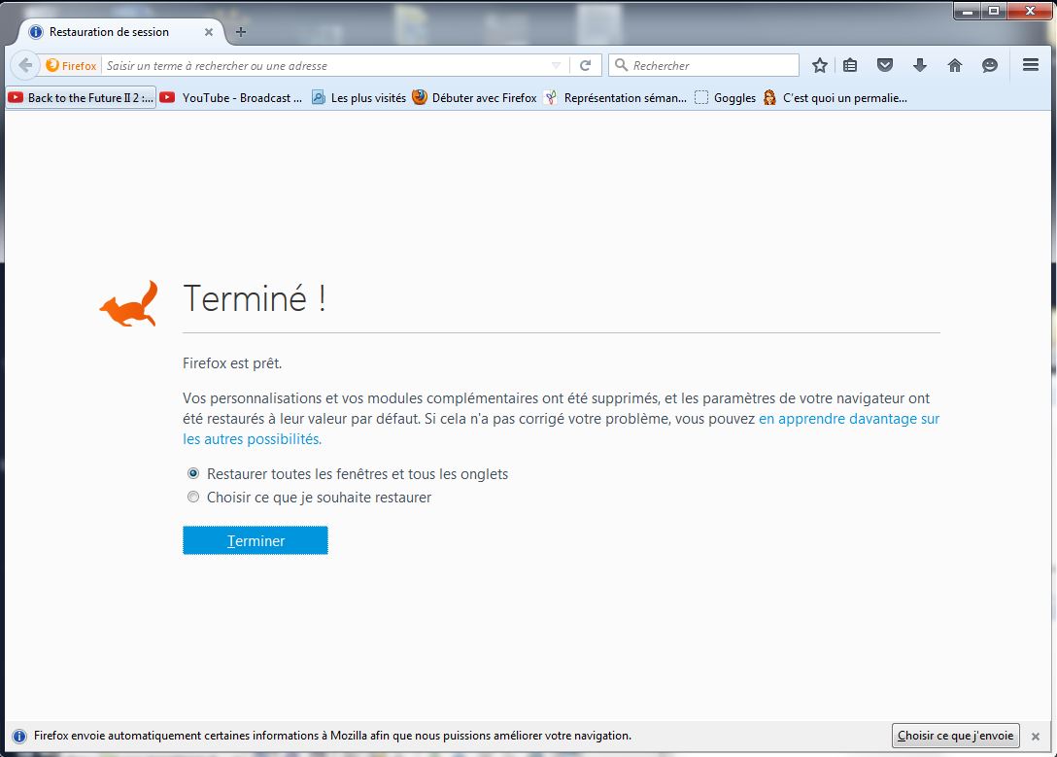Viewport: 1057px width, 757px height.
Task: Click the bookmark star icon
Action: point(820,65)
